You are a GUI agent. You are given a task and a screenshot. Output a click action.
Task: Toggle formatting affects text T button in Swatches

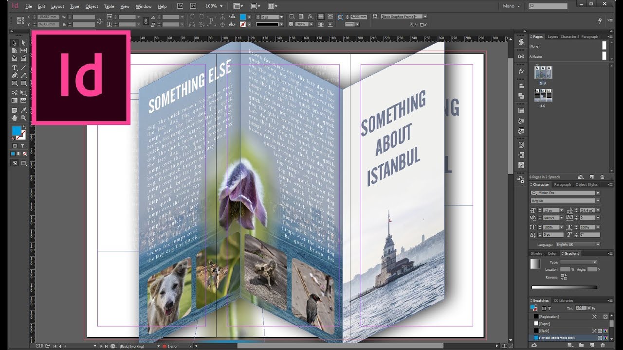coord(550,308)
